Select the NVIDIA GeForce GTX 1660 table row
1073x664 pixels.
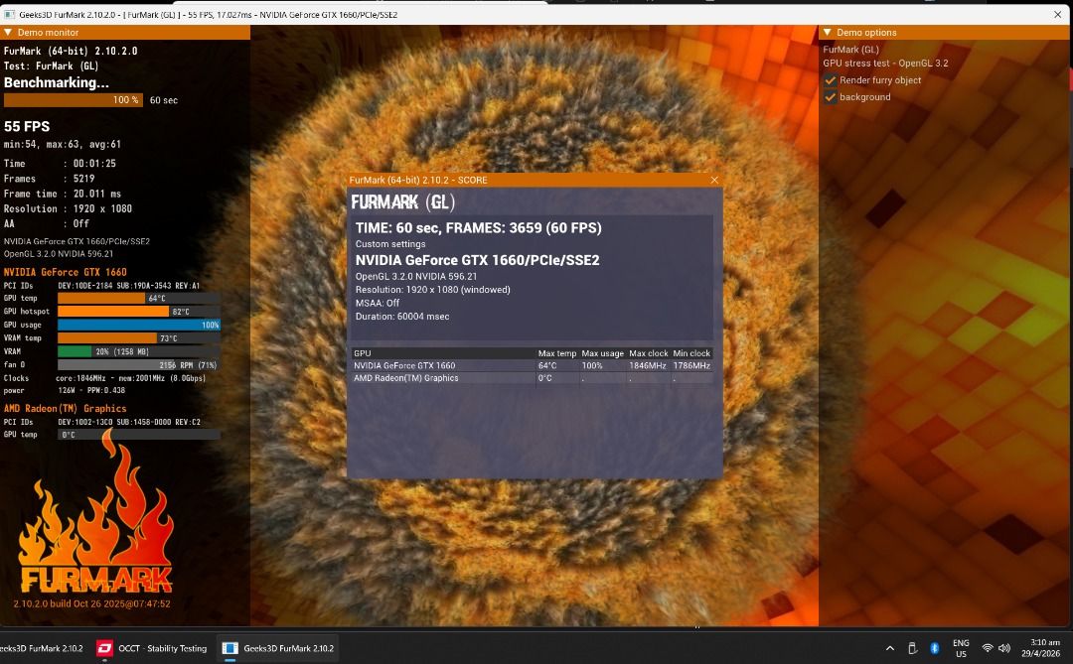tap(533, 366)
